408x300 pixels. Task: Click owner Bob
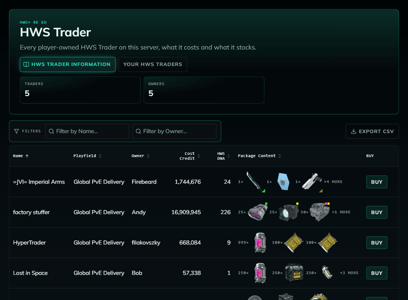(x=137, y=273)
